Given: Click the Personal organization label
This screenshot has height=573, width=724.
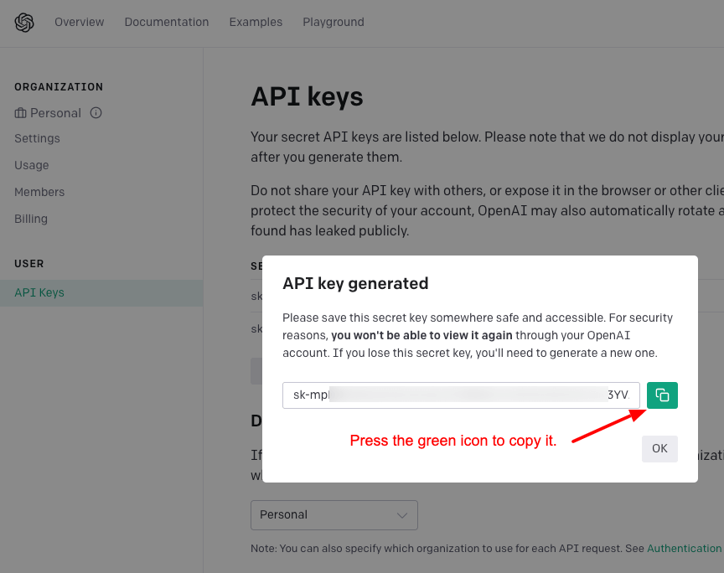Looking at the screenshot, I should point(55,113).
